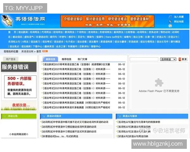Click the Flash plugin puzzle-piece icon
This screenshot has height=152, width=190.
click(159, 82)
